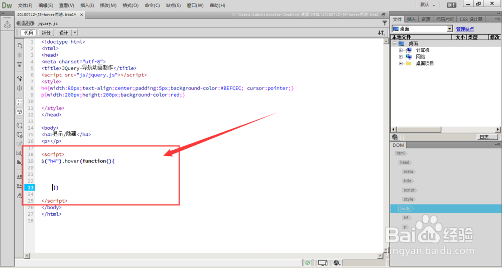Select the meta node in DOM panel
The image size is (502, 268).
pyautogui.click(x=409, y=172)
